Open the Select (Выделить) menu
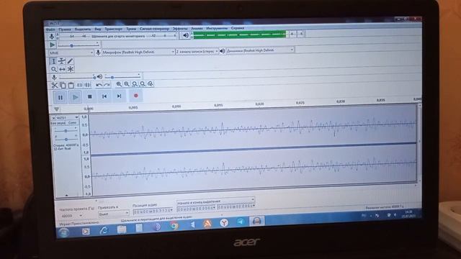The width and height of the screenshot is (461, 259). (83, 29)
